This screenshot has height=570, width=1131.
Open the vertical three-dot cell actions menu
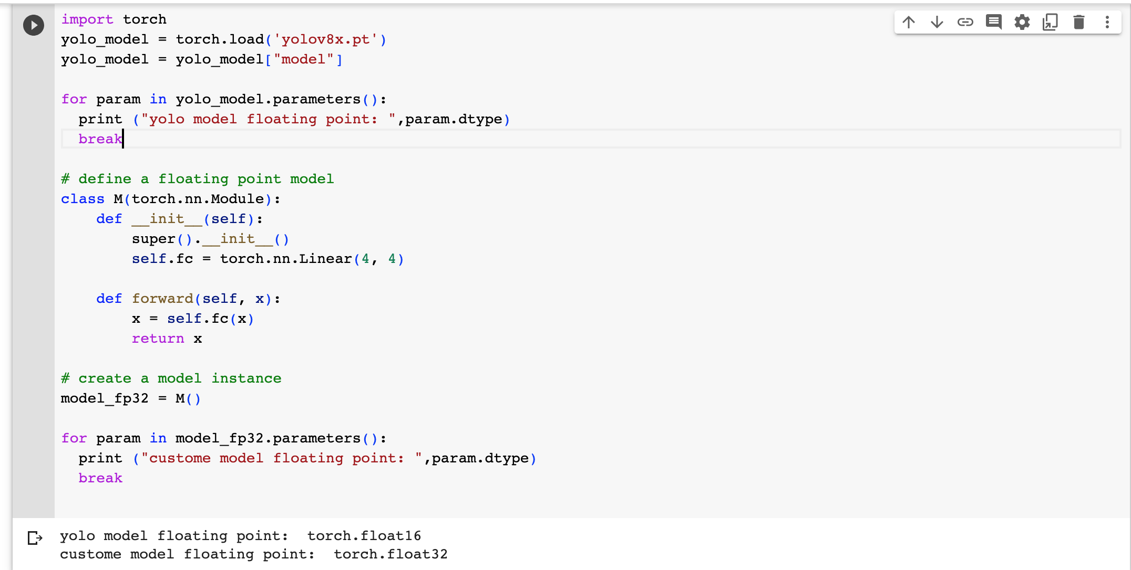coord(1107,22)
